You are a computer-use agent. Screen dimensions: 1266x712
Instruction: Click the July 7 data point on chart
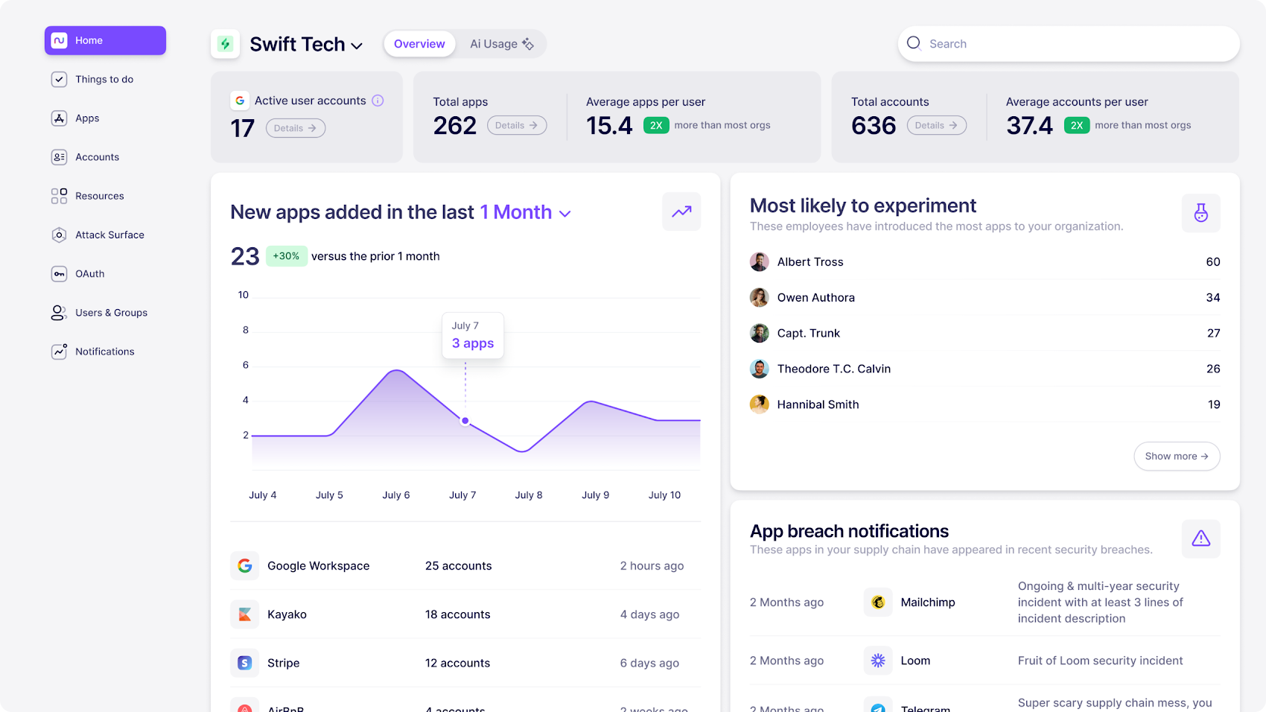click(465, 421)
